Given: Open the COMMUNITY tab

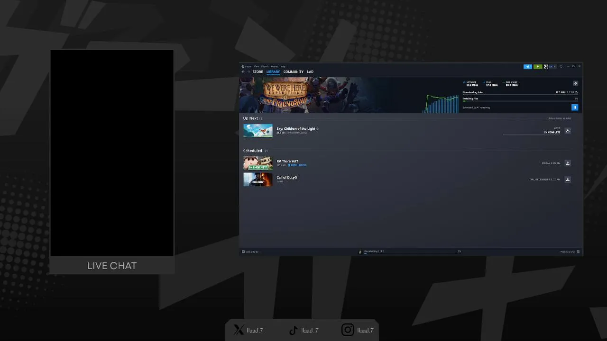Looking at the screenshot, I should pyautogui.click(x=294, y=72).
